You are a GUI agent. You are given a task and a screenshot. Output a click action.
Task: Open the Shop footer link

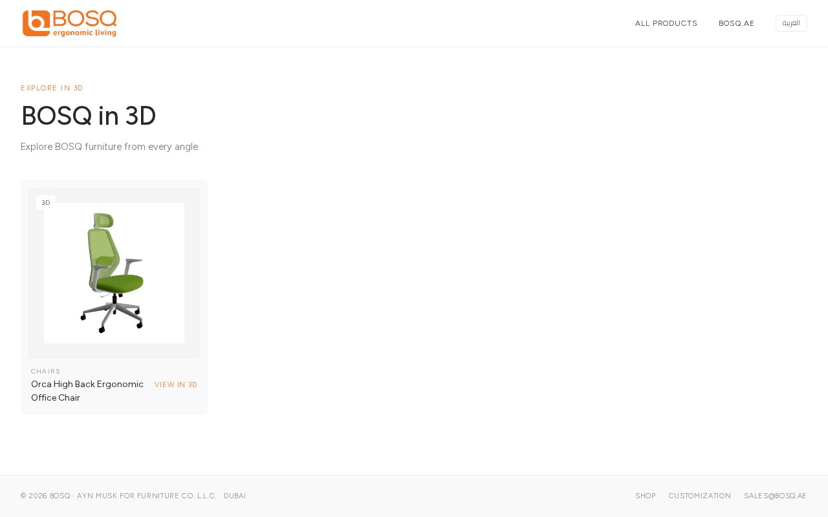[646, 496]
